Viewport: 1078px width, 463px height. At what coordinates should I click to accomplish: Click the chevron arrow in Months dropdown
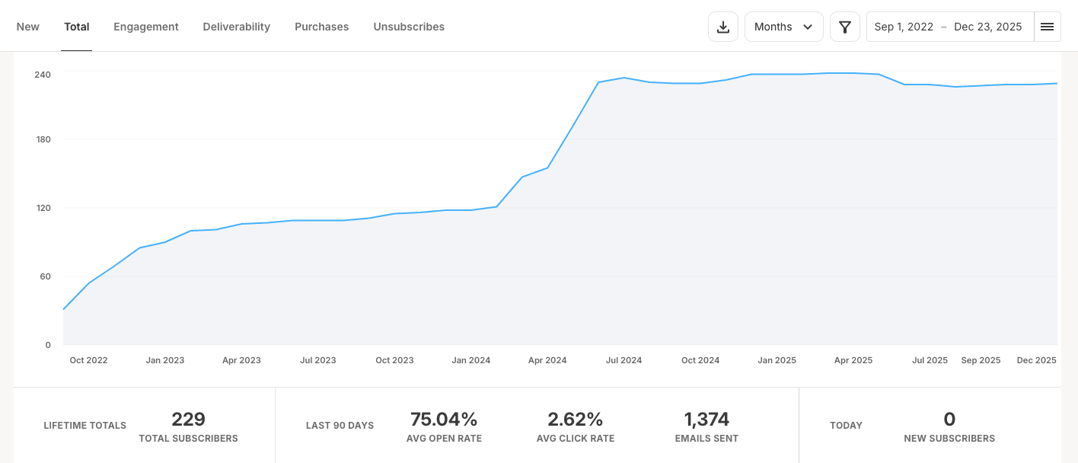pyautogui.click(x=808, y=27)
